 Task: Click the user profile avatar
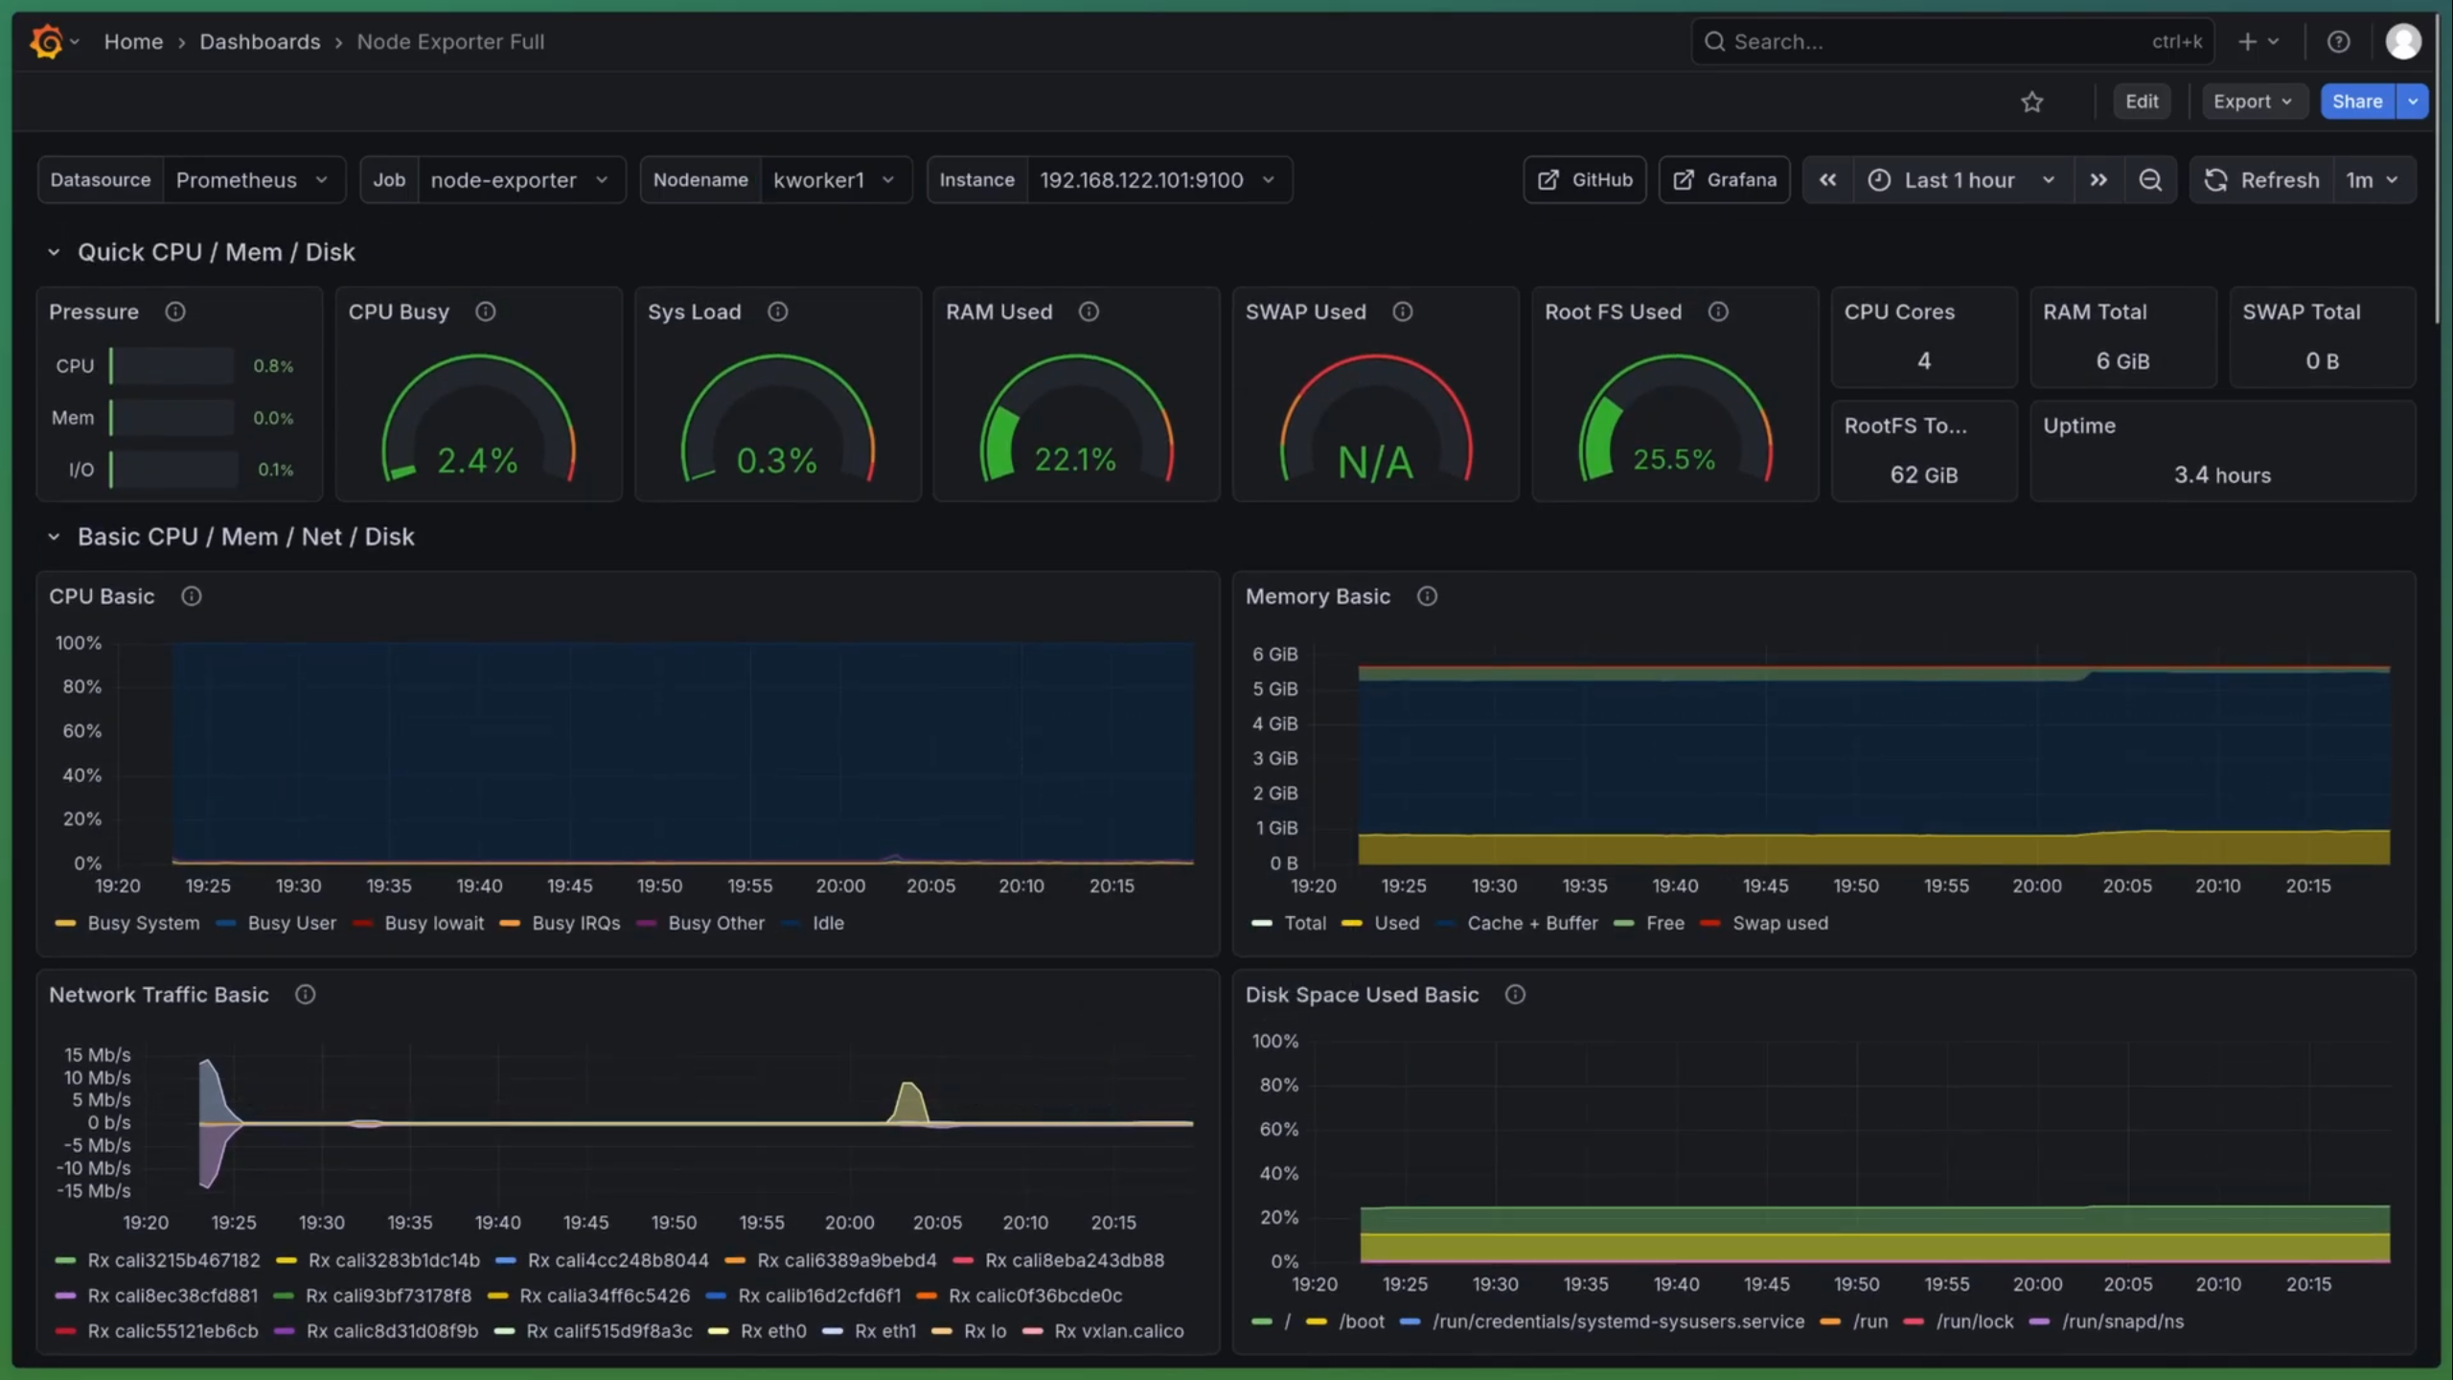tap(2402, 41)
